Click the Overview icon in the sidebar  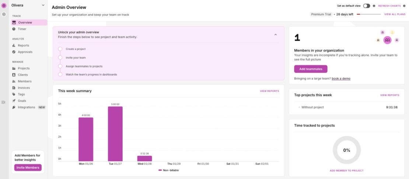click(14, 23)
